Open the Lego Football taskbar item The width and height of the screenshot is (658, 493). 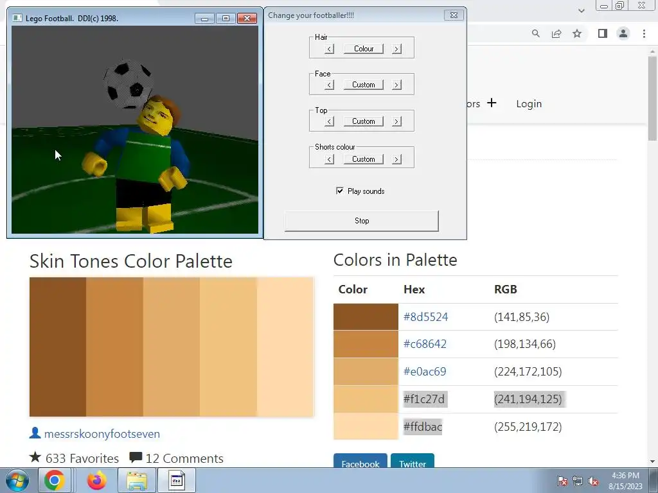pyautogui.click(x=177, y=480)
